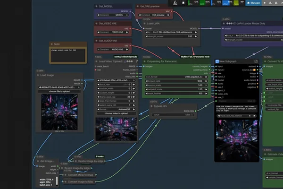
Task: Enter the New Subgraph via its corner icon
Action: tap(256, 61)
